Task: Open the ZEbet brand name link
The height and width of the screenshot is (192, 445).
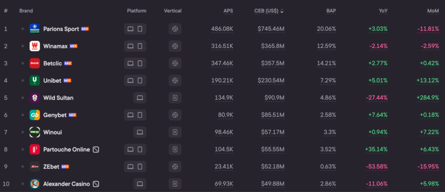Action: coord(51,167)
